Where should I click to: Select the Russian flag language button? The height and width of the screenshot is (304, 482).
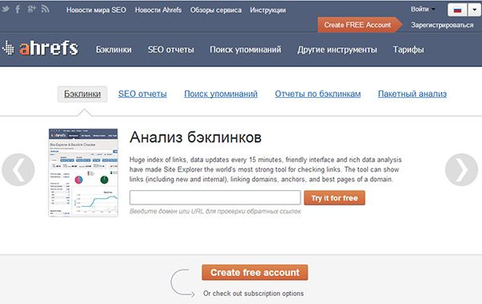point(457,10)
